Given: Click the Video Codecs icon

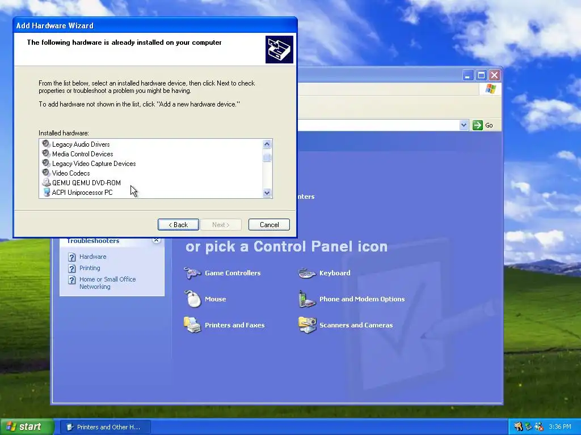Looking at the screenshot, I should pos(46,172).
